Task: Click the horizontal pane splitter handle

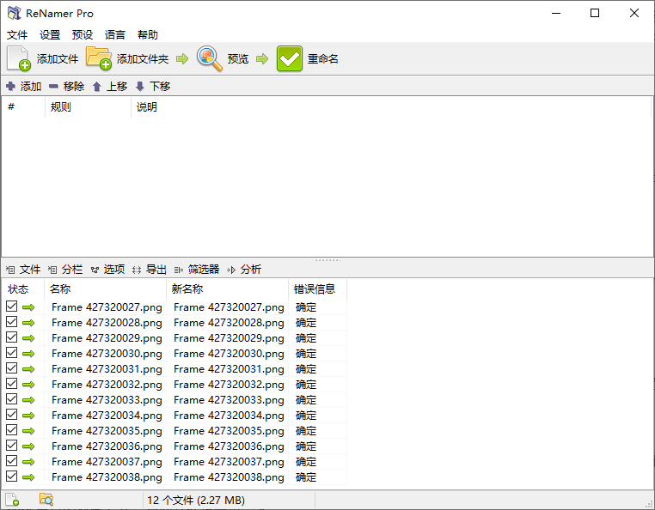Action: [327, 260]
